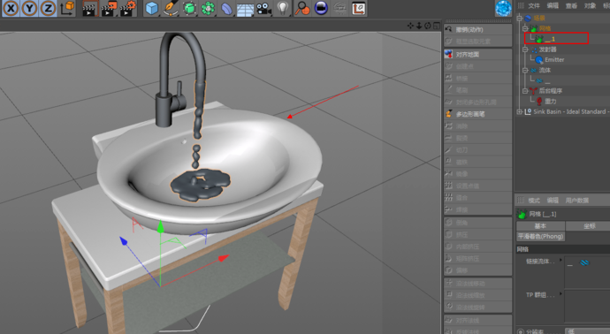The image size is (610, 334).
Task: Collapse the 场景 scene tree node
Action: click(x=519, y=18)
